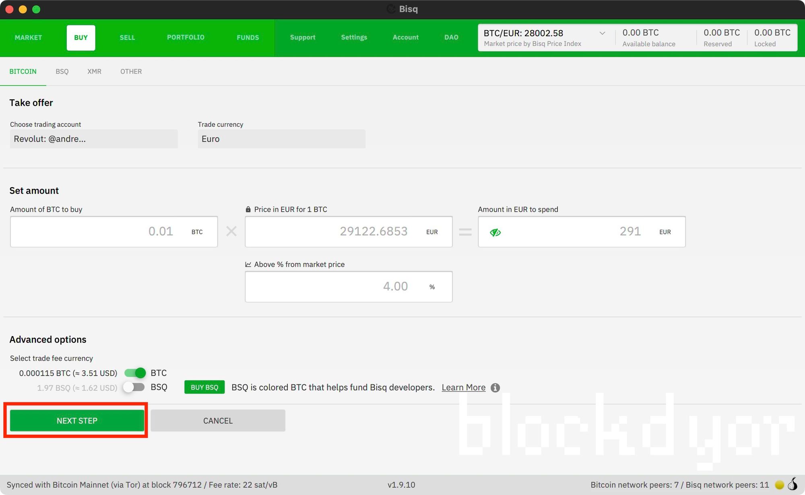
Task: Click the crossed-eye icon in EUR amount field
Action: pos(495,232)
